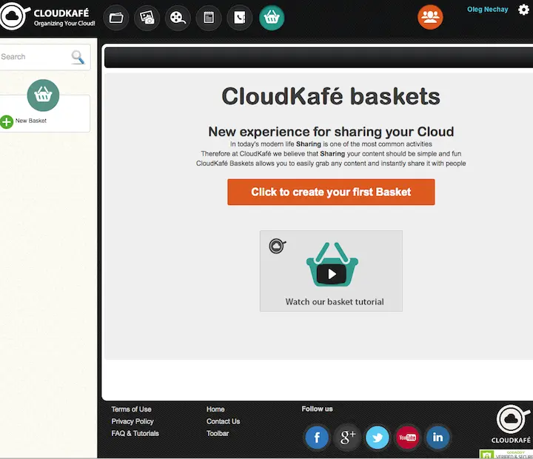
Task: Click the small cloud logo on tutorial thumbnail
Action: 278,246
